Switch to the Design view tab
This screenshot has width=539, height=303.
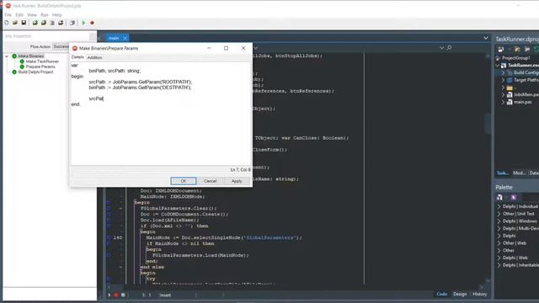pyautogui.click(x=460, y=294)
